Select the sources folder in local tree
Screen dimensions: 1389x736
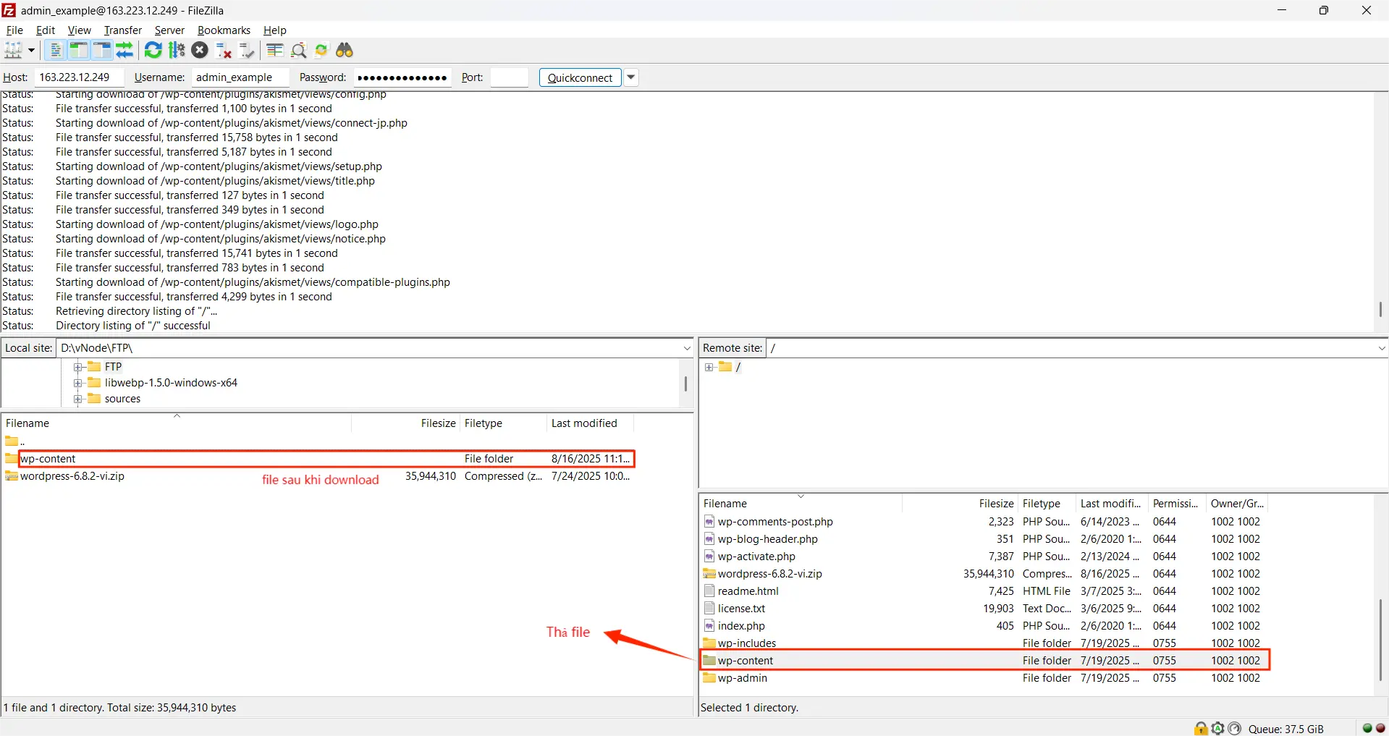[x=122, y=399]
